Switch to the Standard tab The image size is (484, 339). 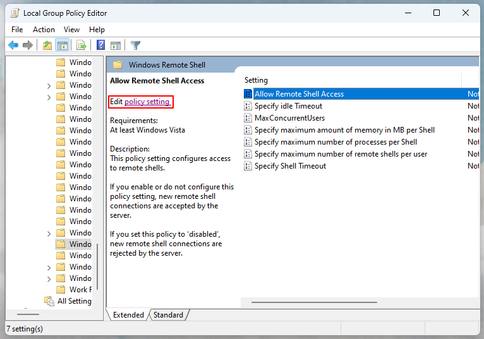[x=168, y=315]
